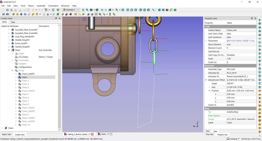This screenshot has height=141, width=262.
Task: Click the New document icon
Action: point(3,10)
